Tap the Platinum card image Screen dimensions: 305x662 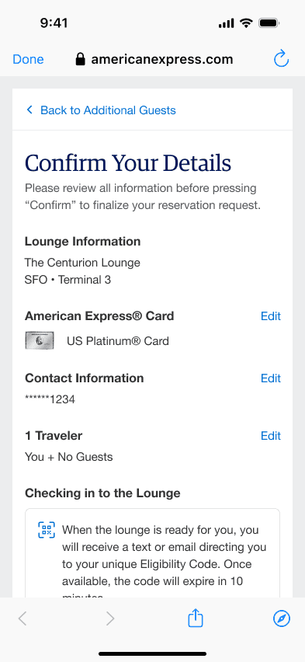pos(40,340)
